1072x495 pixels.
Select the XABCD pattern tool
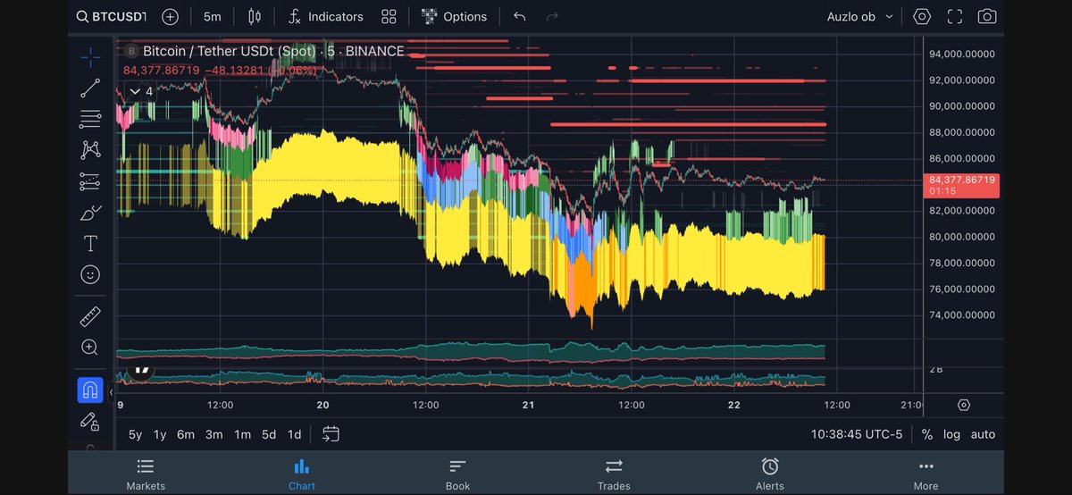pos(90,150)
